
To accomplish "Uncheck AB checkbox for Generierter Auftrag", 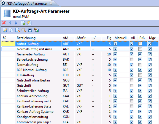I will point(131,54).
